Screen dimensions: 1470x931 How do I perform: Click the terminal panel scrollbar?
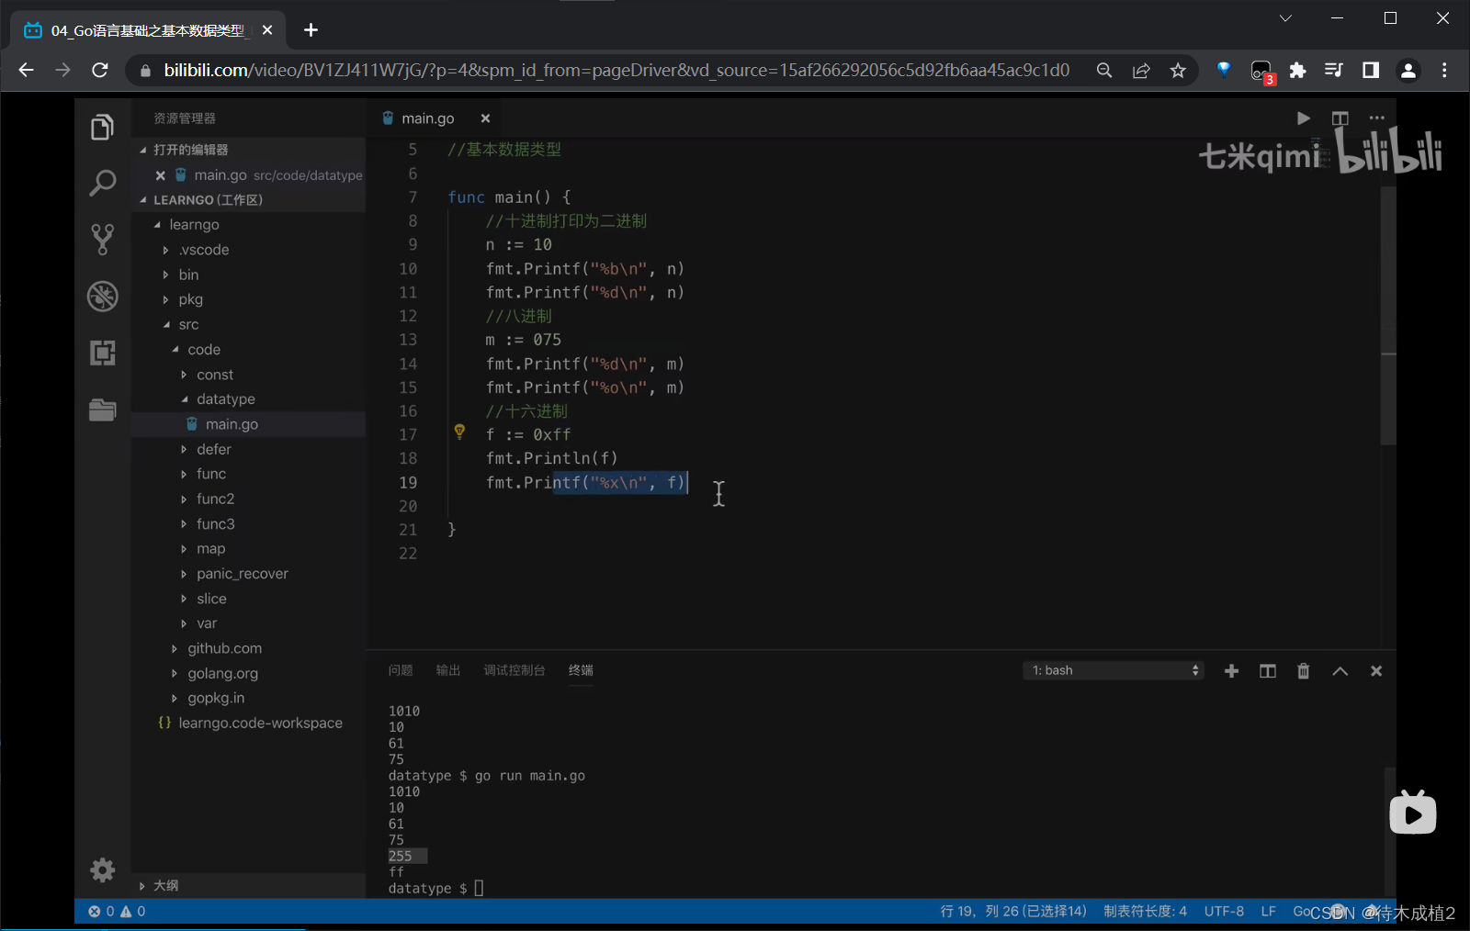[1390, 831]
